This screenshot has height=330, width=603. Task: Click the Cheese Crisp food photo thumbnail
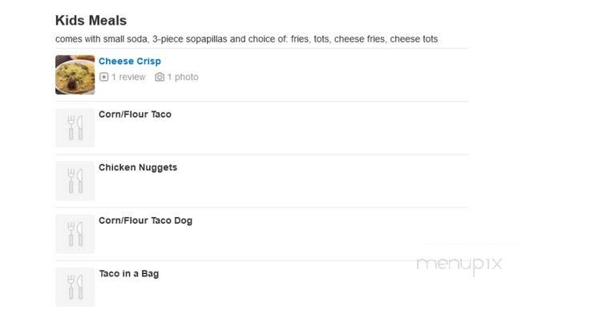tap(75, 74)
